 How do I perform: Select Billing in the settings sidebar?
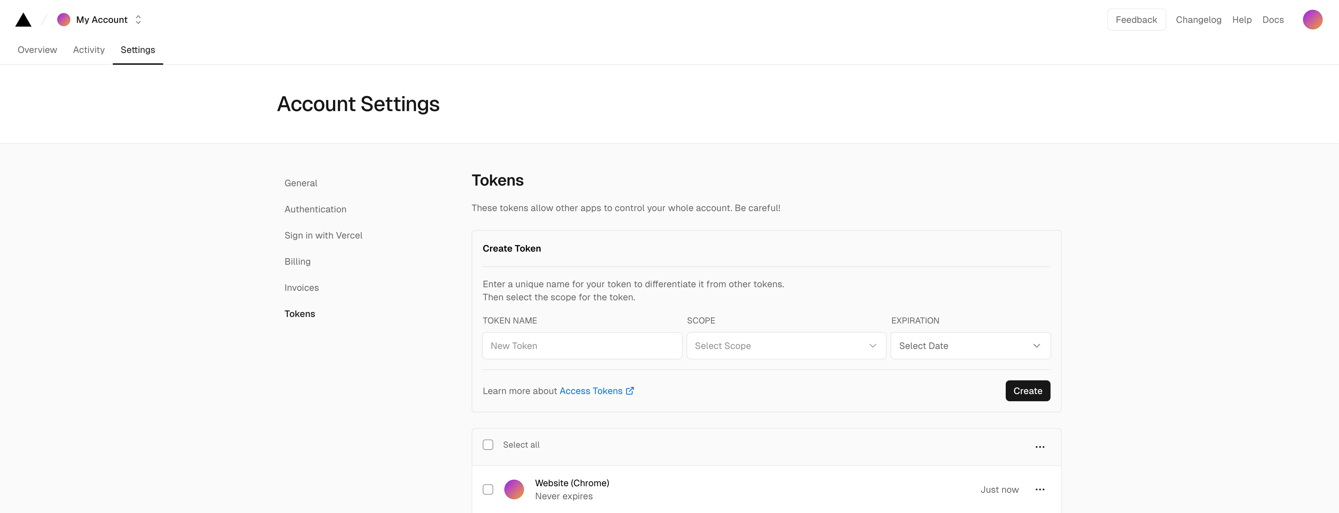pos(297,261)
